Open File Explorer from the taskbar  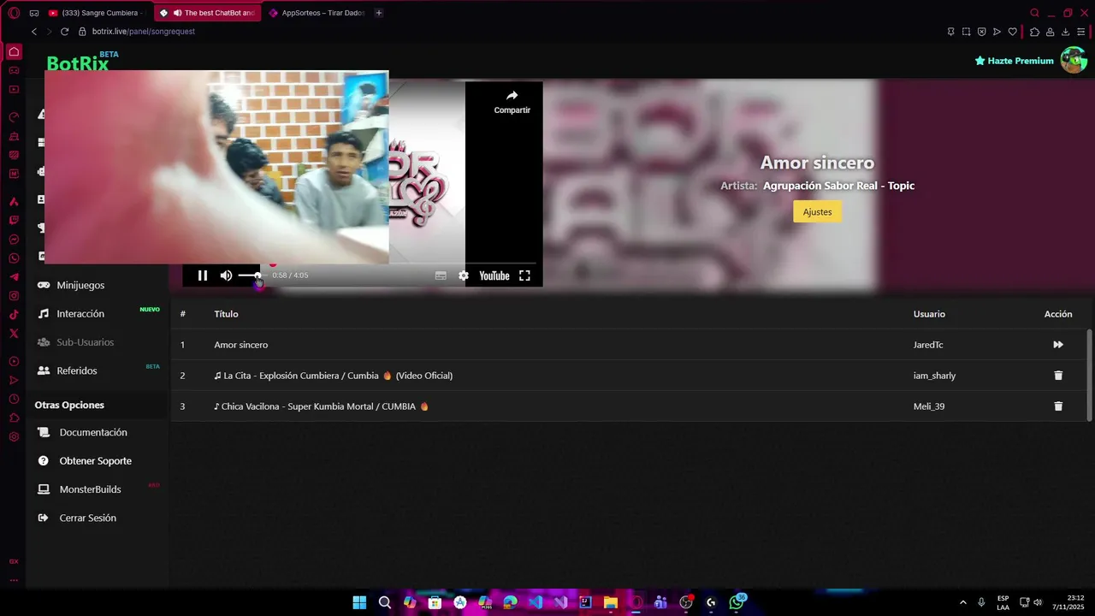click(x=610, y=602)
